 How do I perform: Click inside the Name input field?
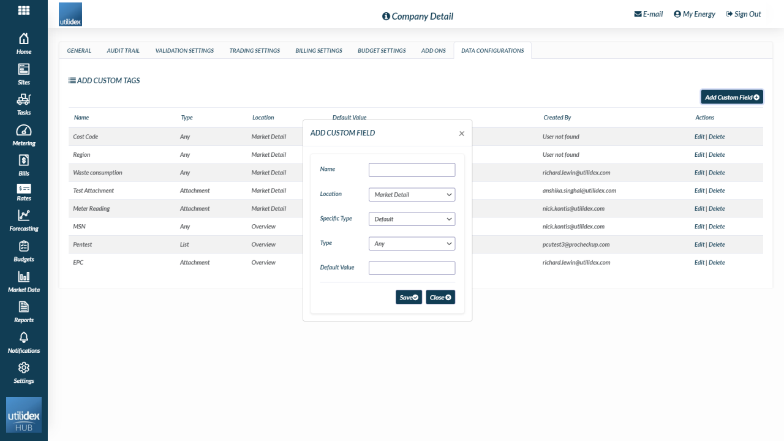(x=412, y=170)
